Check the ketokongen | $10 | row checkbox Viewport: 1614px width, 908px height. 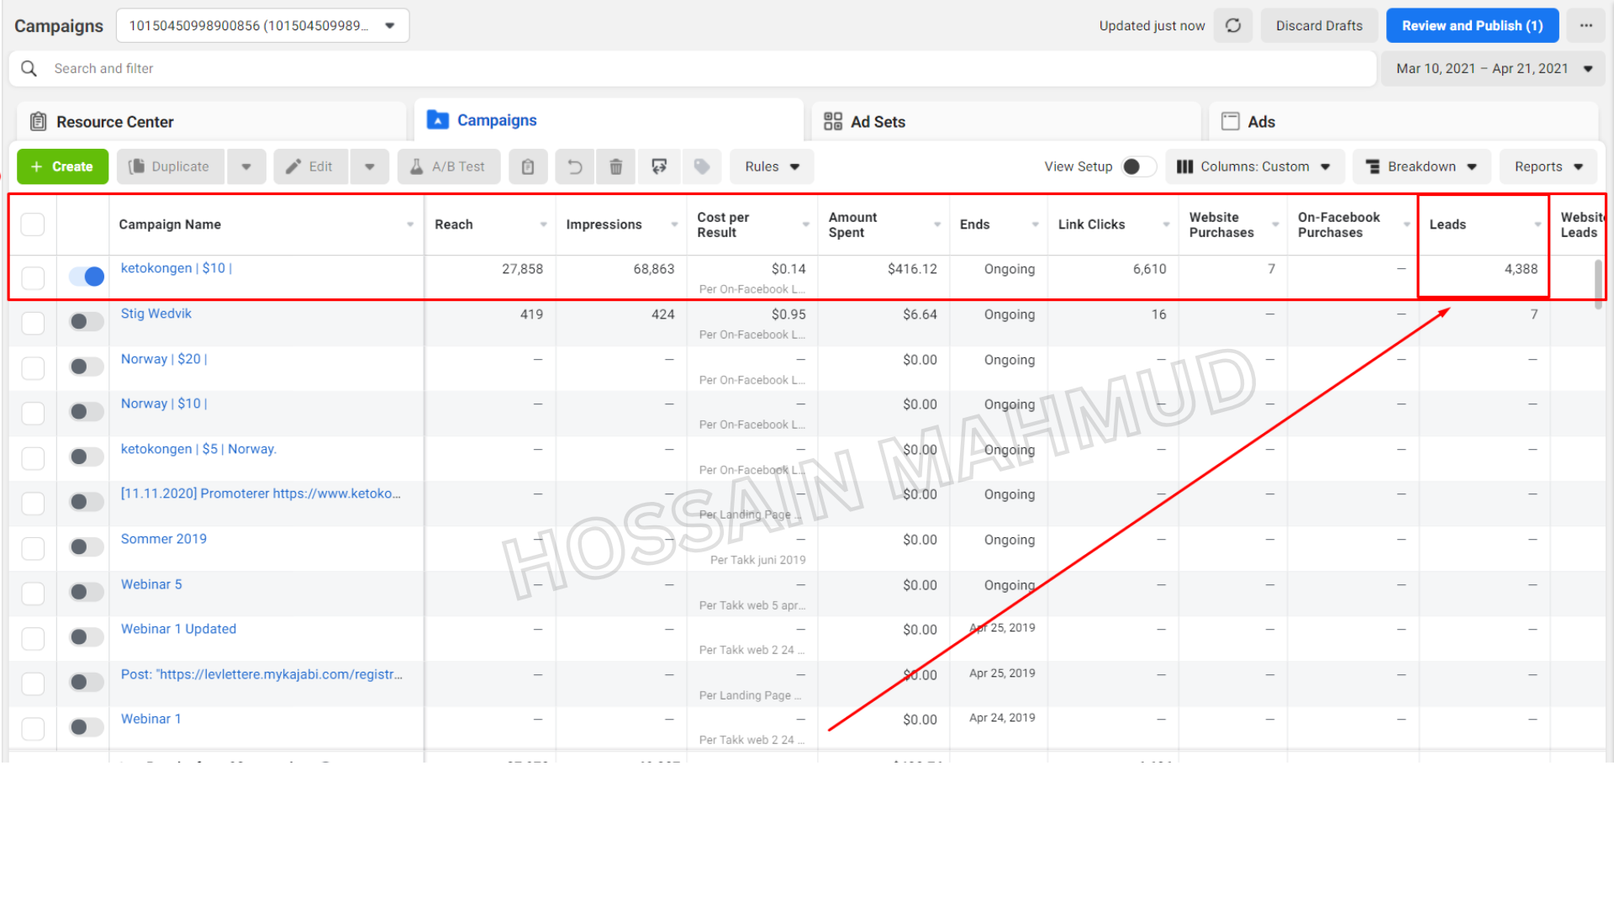click(33, 278)
